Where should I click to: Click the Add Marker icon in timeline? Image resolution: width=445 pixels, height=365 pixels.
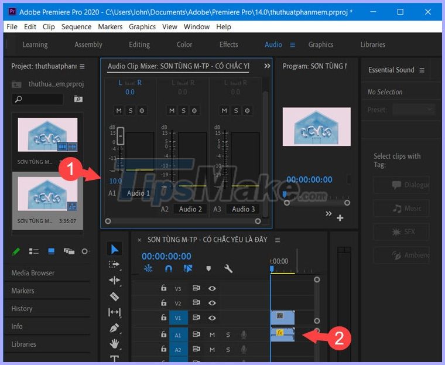coord(208,268)
